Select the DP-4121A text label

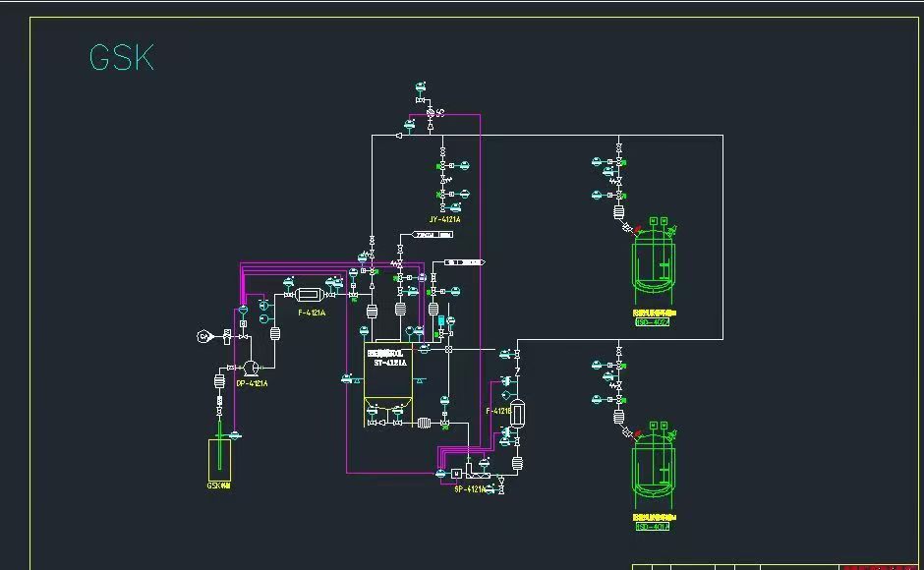point(252,383)
